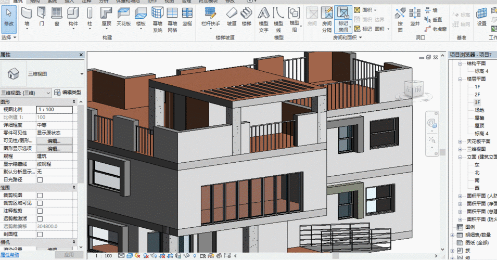
Task: Collapse the 立面 (建筑立面) tree node
Action: pos(460,157)
